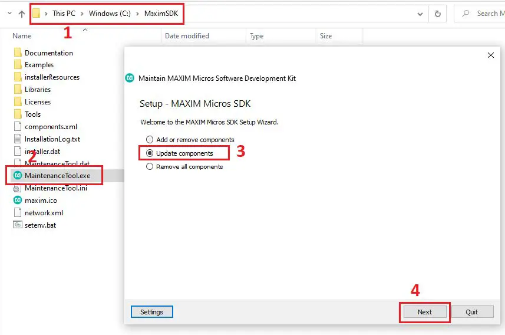Click the installerResources folder icon
The height and width of the screenshot is (335, 505).
click(x=18, y=77)
